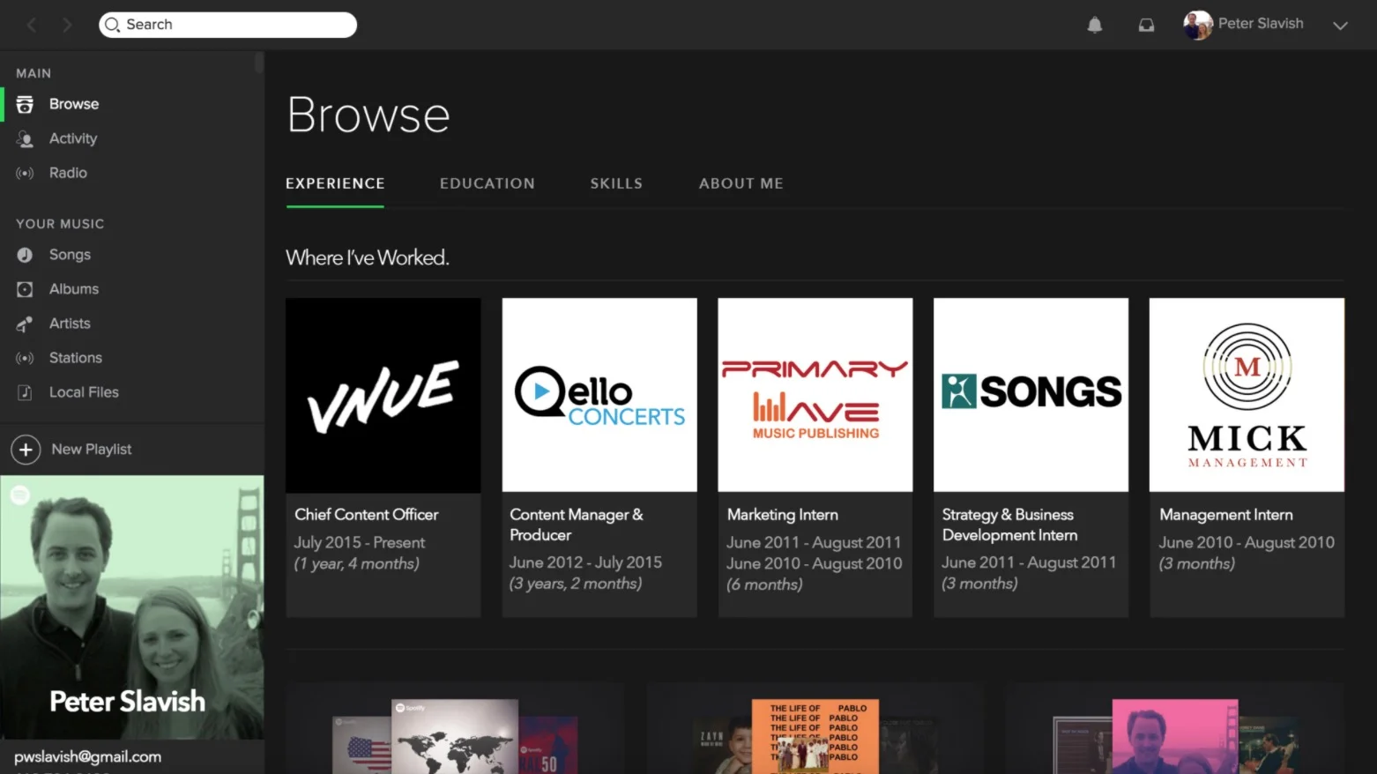Image resolution: width=1377 pixels, height=774 pixels.
Task: Click the Spotify badge on sidebar photo
Action: [x=19, y=495]
